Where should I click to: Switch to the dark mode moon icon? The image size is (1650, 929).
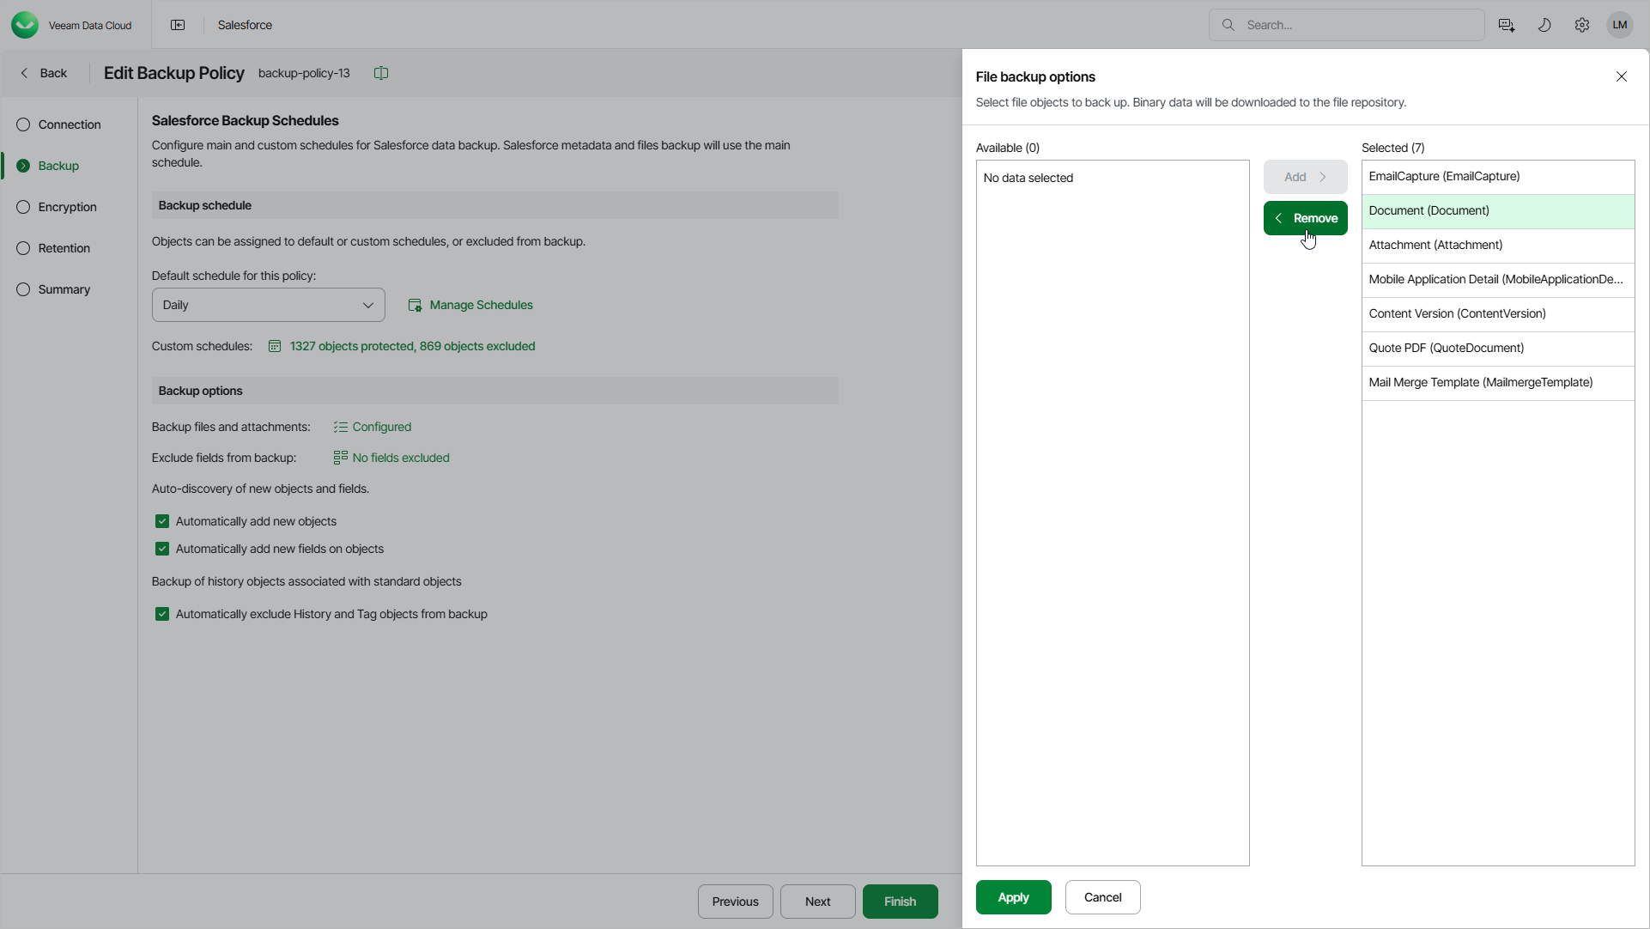tap(1544, 25)
